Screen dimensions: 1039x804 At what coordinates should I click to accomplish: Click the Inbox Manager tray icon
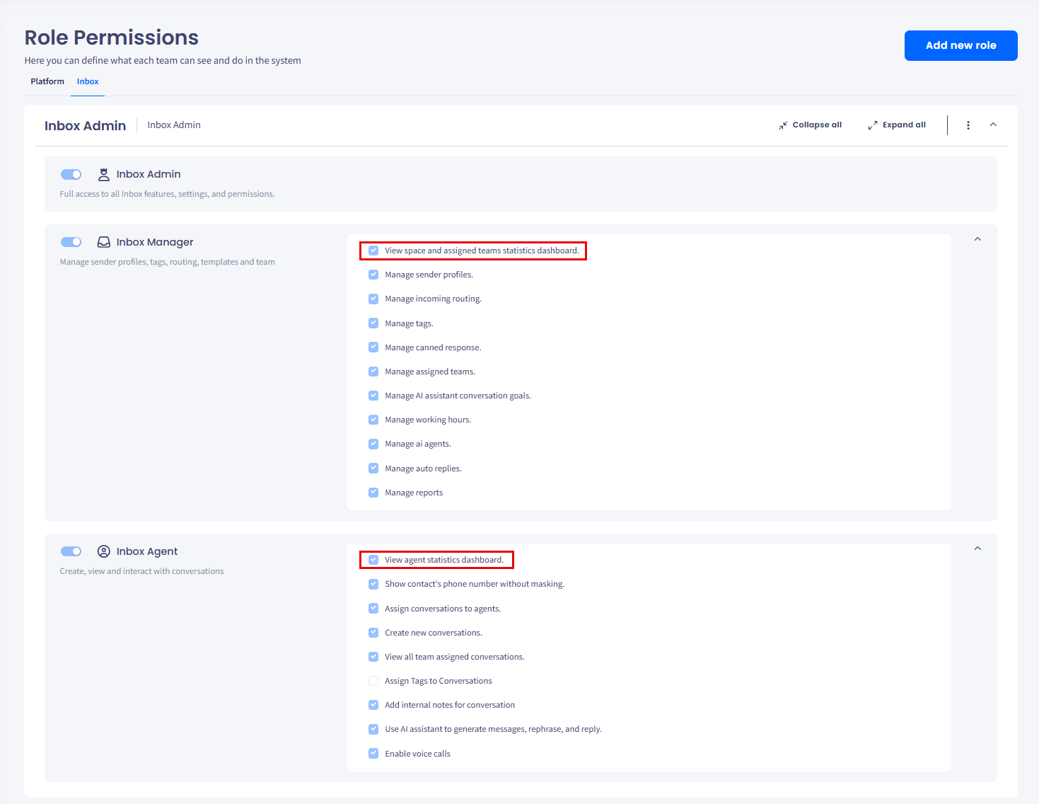(x=103, y=242)
